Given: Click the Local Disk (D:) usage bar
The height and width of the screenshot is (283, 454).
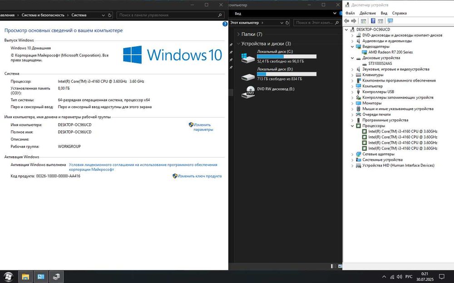Looking at the screenshot, I should click(x=286, y=74).
